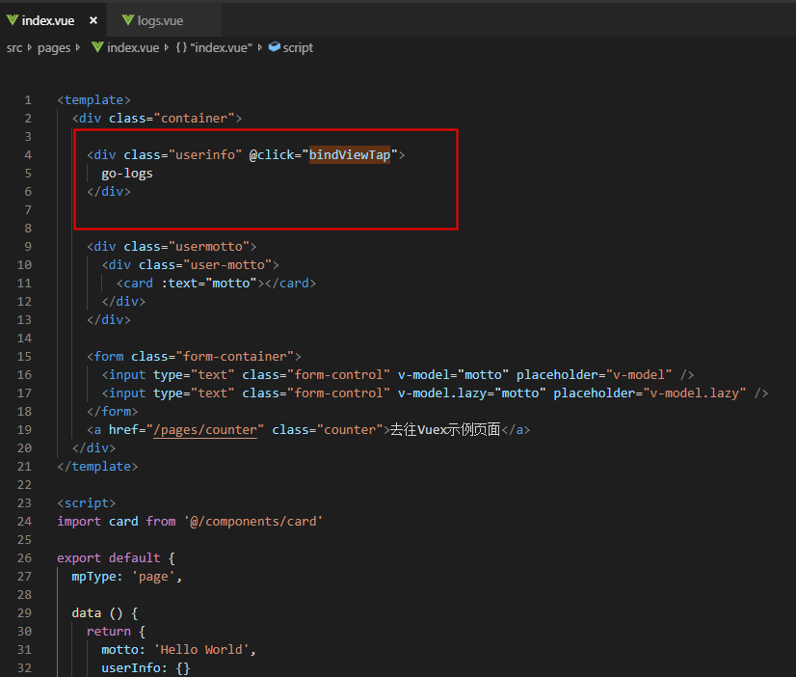Click line number 4 in the gutter
The height and width of the screenshot is (677, 796).
tap(28, 155)
